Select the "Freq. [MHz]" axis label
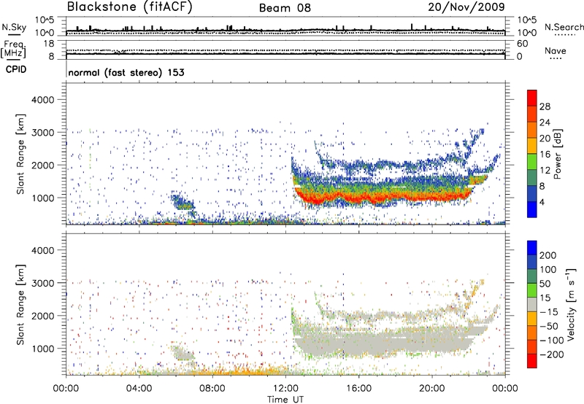The image size is (584, 404). tap(14, 49)
